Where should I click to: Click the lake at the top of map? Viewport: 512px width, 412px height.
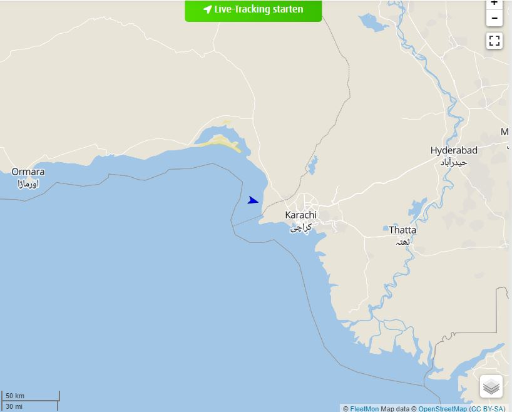[x=374, y=22]
